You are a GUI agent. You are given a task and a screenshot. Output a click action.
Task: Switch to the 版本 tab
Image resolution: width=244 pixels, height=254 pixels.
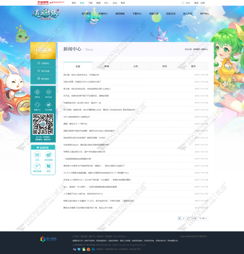coord(194,66)
